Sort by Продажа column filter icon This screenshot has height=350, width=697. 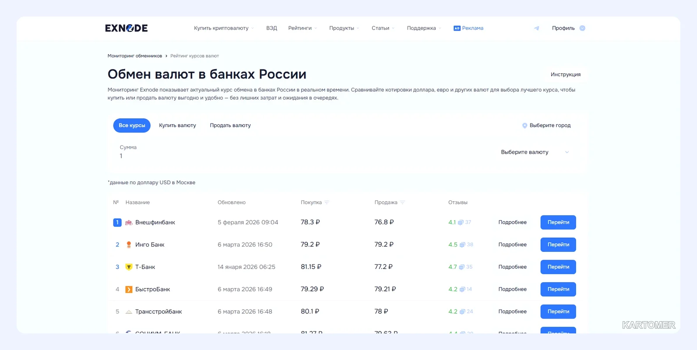[403, 202]
